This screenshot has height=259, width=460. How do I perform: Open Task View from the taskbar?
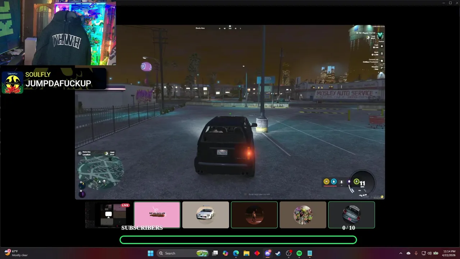coord(215,253)
